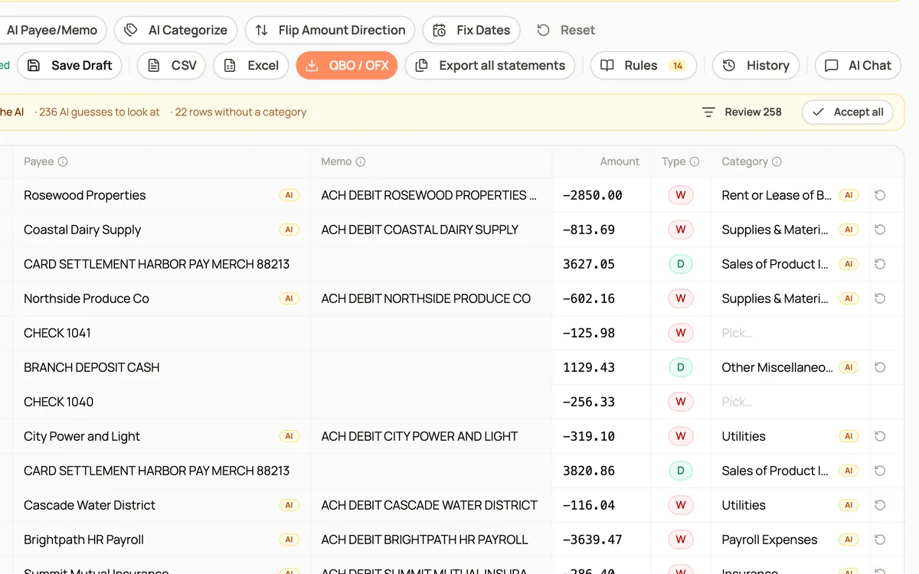The height and width of the screenshot is (574, 919).
Task: Click the Reset button
Action: (x=566, y=30)
